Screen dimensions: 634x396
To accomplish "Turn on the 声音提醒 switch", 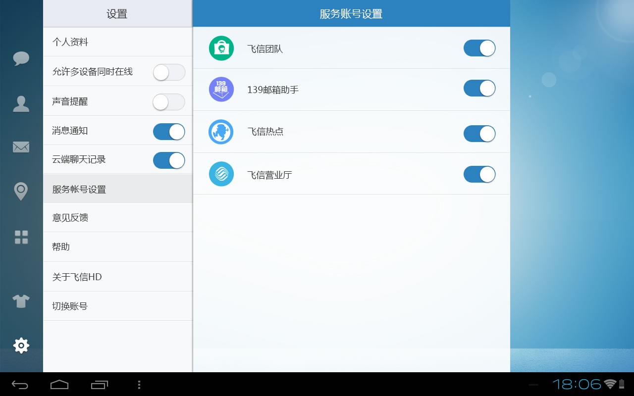I will point(169,102).
